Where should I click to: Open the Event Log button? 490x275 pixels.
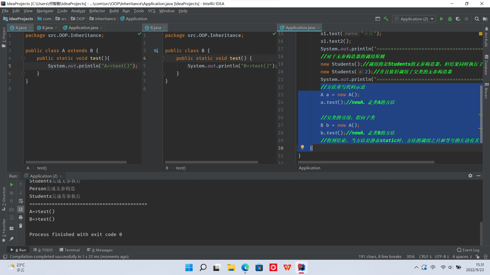[x=468, y=250]
